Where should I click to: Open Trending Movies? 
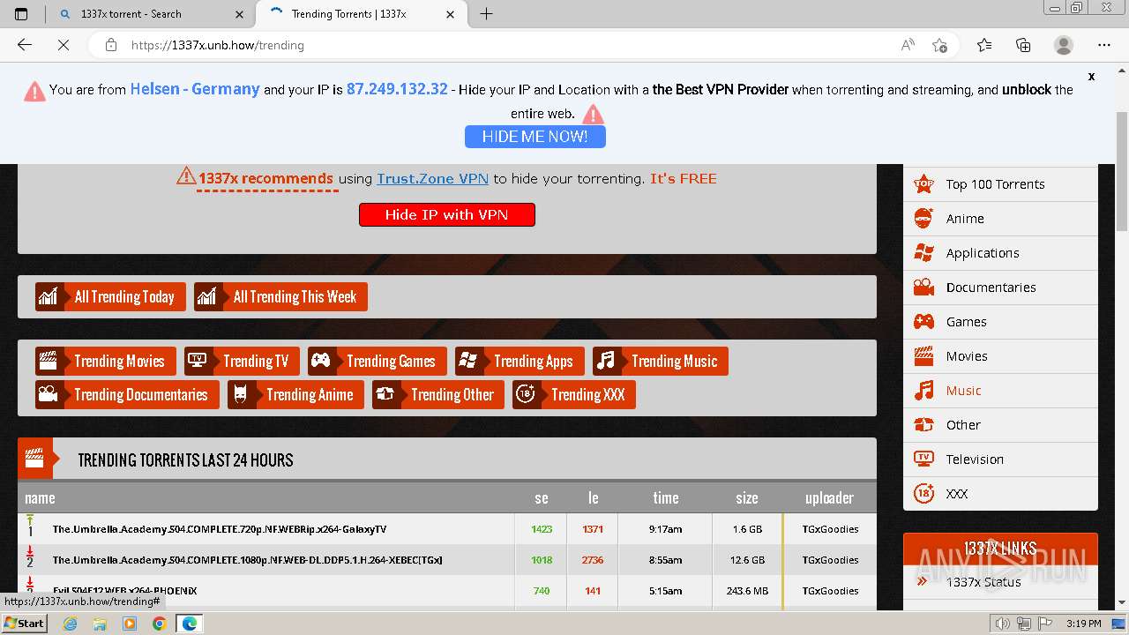(x=105, y=361)
